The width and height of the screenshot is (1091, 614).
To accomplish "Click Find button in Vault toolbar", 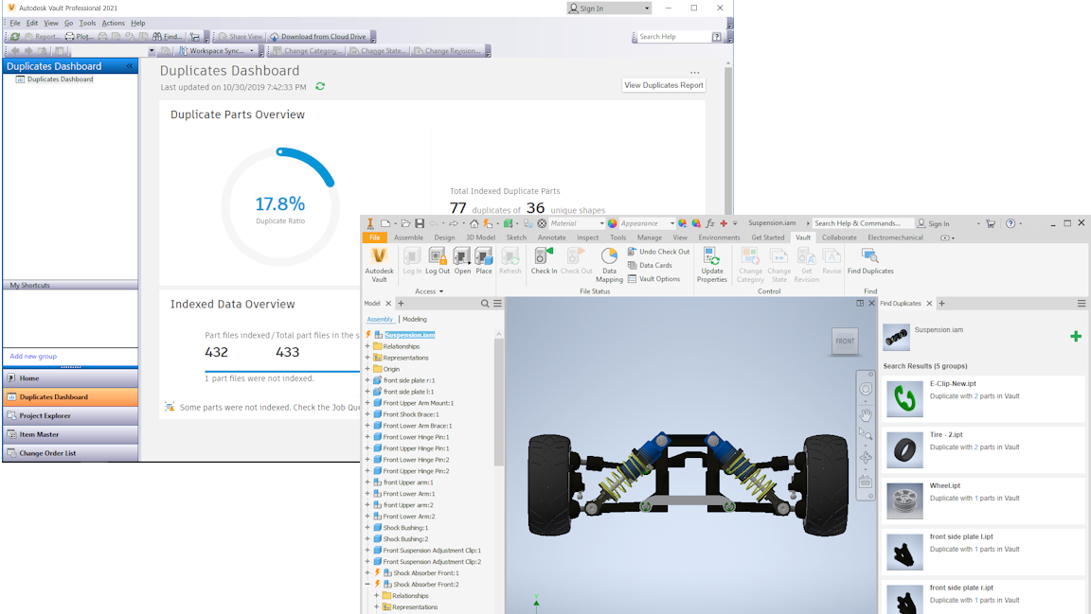I will tap(167, 36).
